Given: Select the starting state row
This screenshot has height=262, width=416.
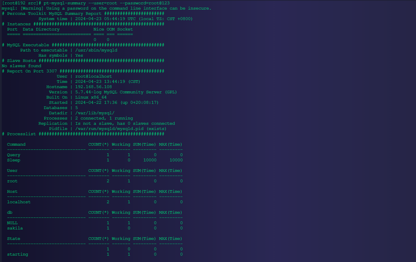Looking at the screenshot, I should [87, 254].
